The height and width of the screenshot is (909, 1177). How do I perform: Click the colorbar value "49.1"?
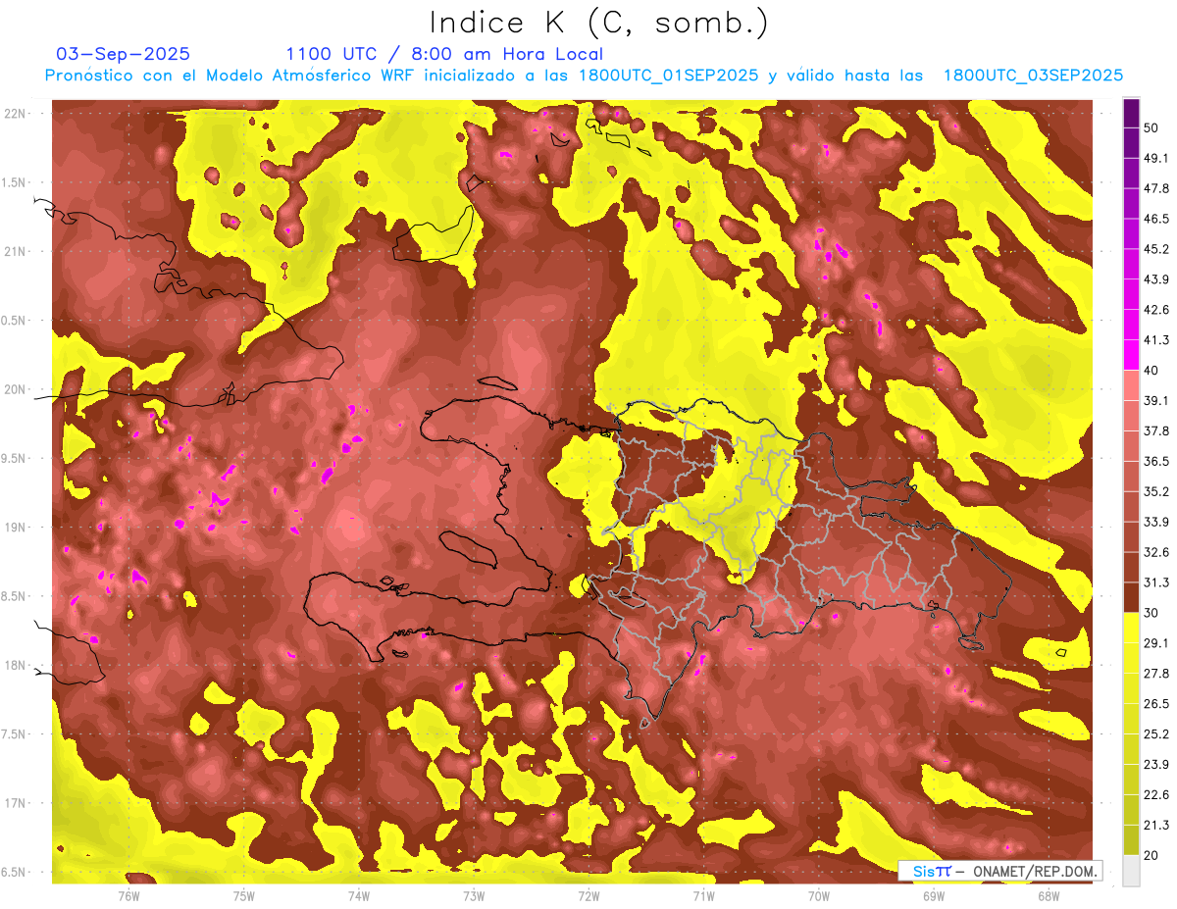coord(1156,158)
